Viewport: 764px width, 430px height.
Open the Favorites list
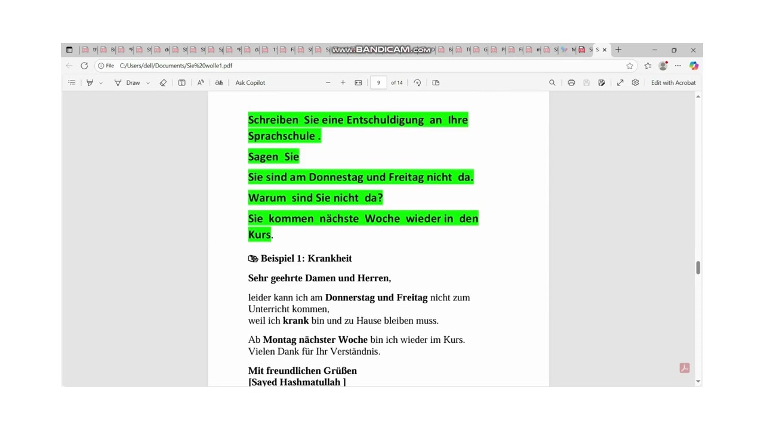648,66
